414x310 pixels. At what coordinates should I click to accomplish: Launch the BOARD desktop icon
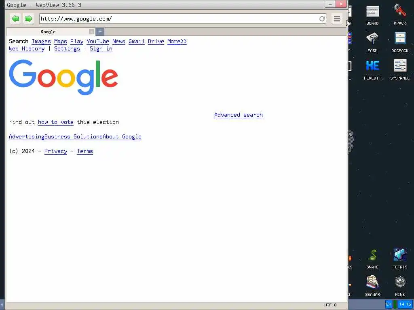[372, 15]
